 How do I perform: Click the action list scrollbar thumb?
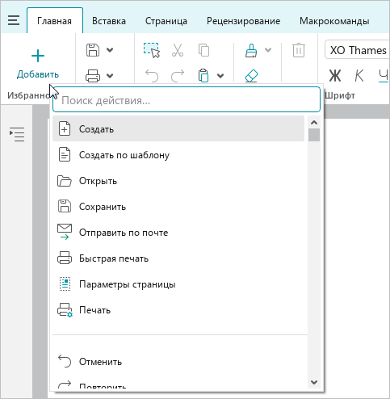pos(314,135)
